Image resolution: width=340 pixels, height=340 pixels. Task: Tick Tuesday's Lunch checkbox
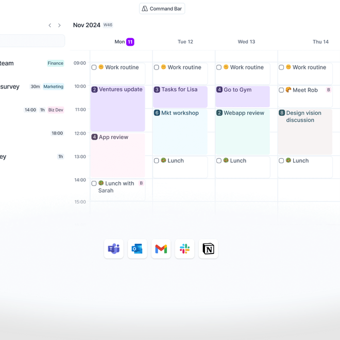(x=156, y=161)
